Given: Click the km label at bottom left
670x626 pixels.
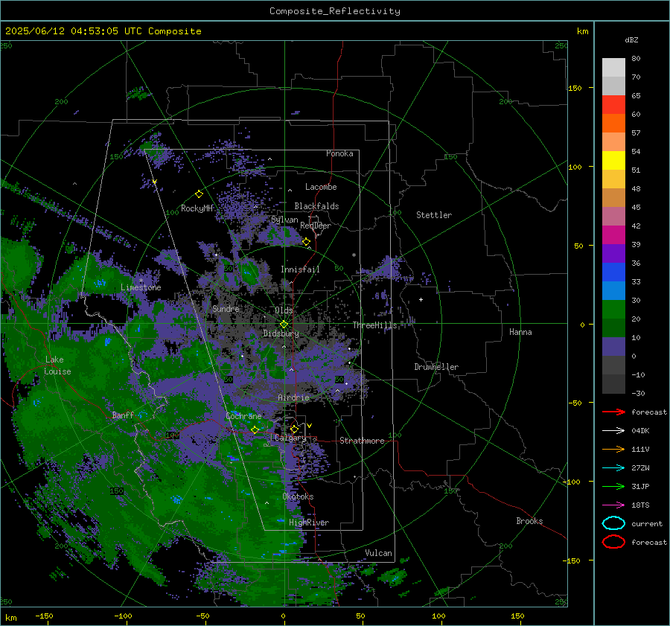Looking at the screenshot, I should tap(10, 618).
